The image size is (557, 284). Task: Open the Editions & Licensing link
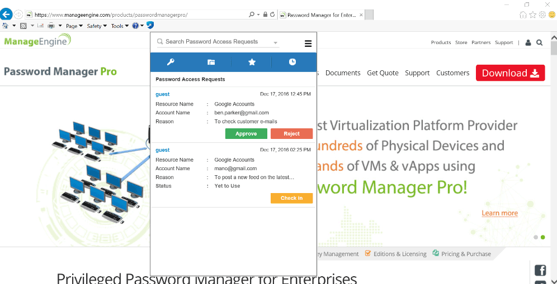(x=396, y=254)
